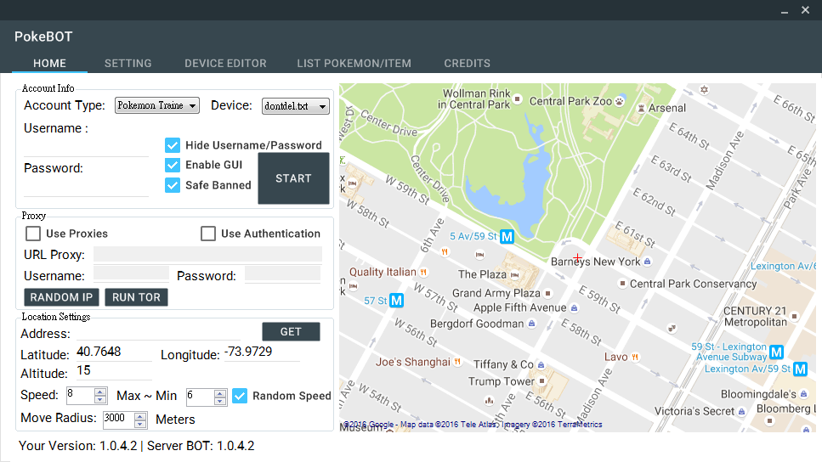Click the Speed Max field showing 8
The width and height of the screenshot is (822, 462).
pyautogui.click(x=81, y=396)
